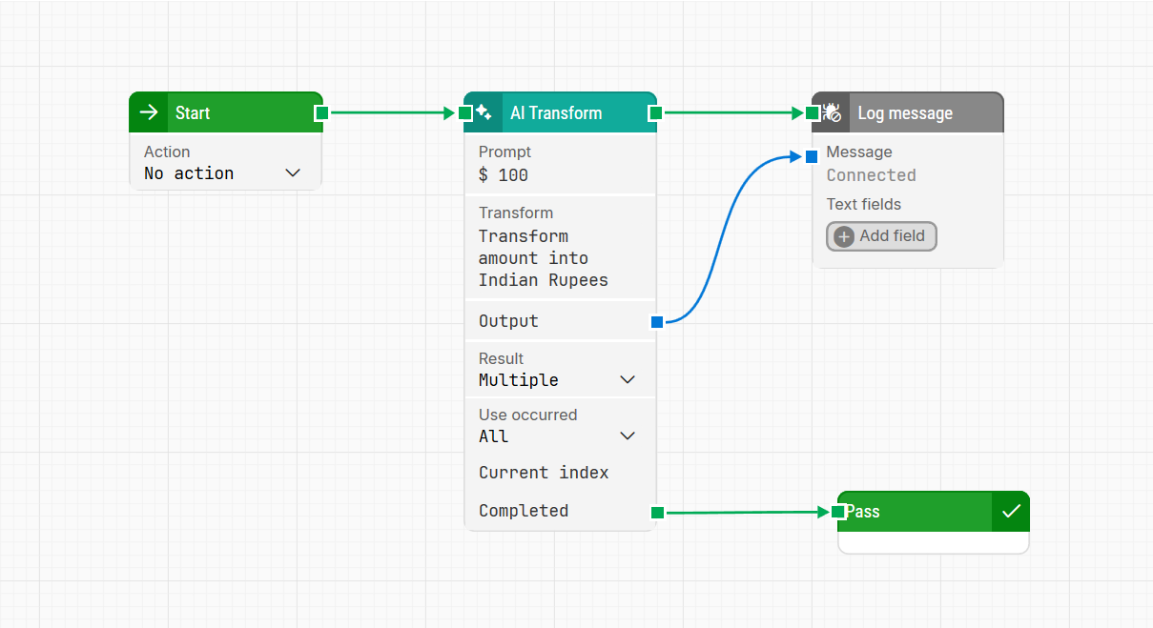
Task: Select the green Completed port connector
Action: pyautogui.click(x=656, y=513)
